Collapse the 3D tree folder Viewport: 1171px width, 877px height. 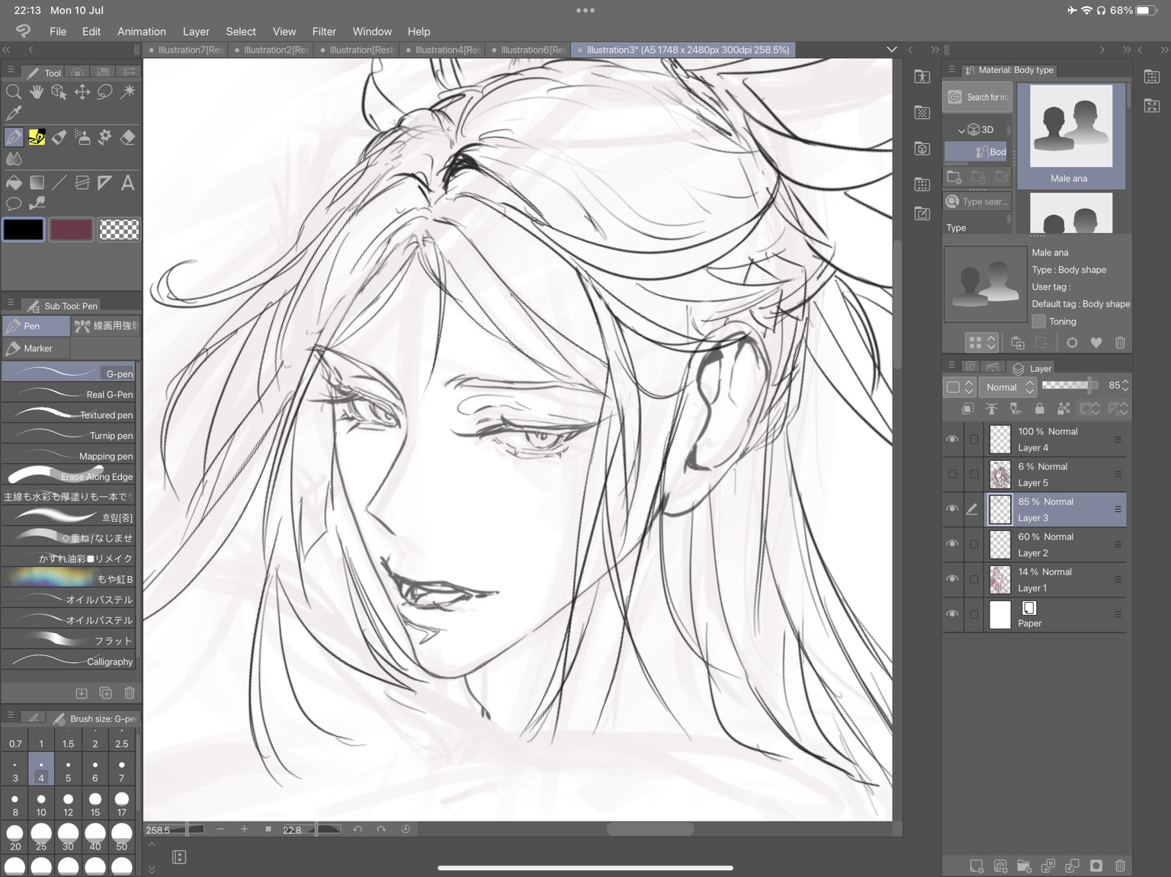pyautogui.click(x=961, y=130)
